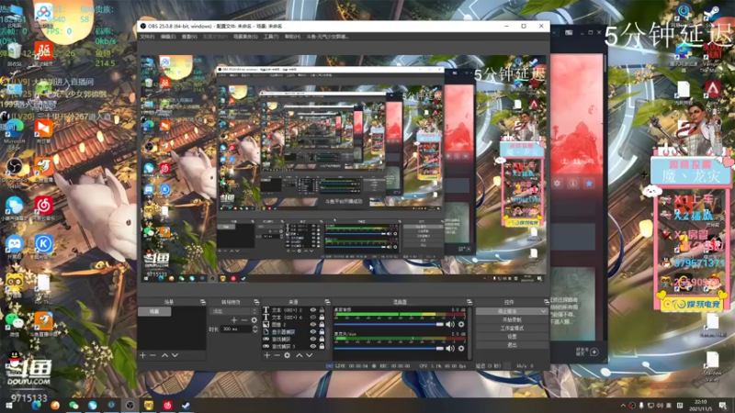Open source properties gear in sources toolbar

(x=288, y=355)
